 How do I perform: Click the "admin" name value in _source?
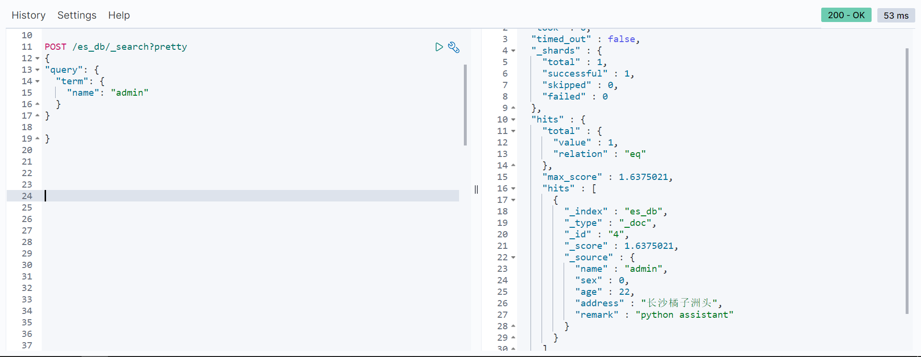click(643, 269)
